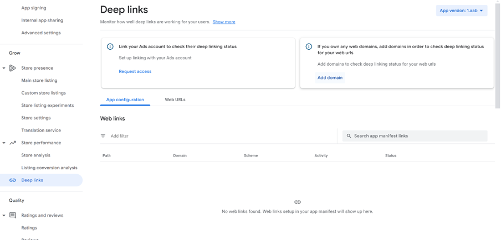Open Store presence in sidebar
Image resolution: width=501 pixels, height=240 pixels.
37,68
